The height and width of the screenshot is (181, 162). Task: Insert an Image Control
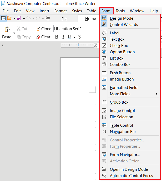pos(130,111)
